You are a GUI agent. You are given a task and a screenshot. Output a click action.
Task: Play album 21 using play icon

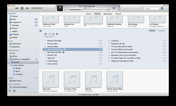pos(49,34)
